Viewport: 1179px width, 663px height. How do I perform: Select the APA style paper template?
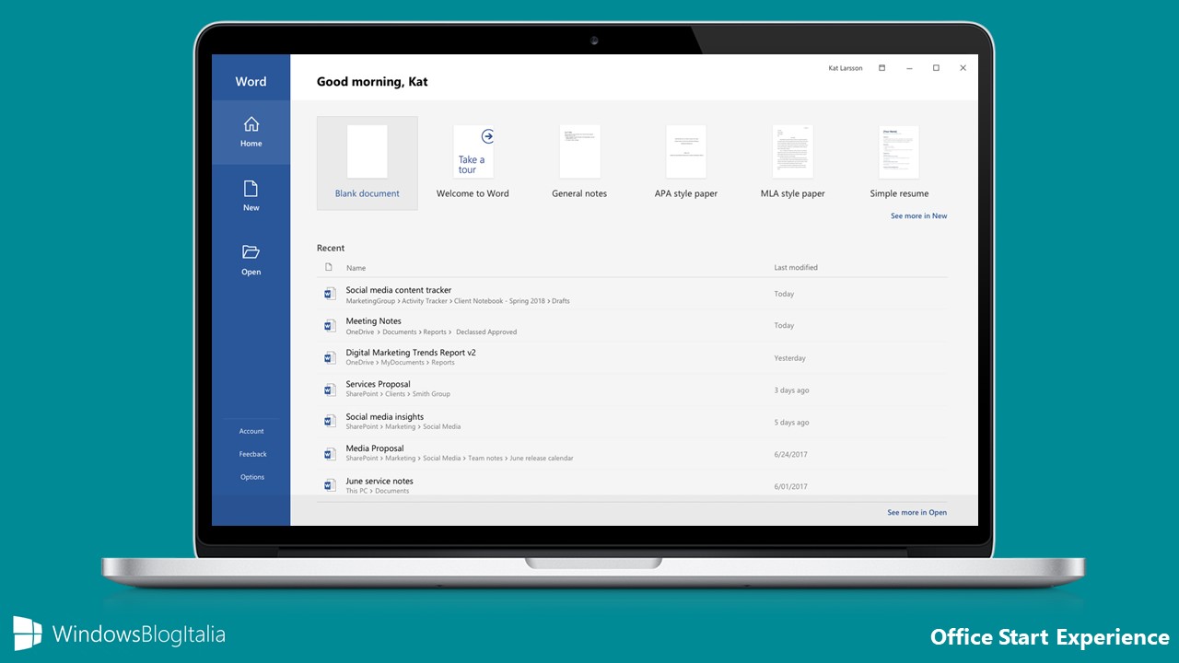point(686,163)
